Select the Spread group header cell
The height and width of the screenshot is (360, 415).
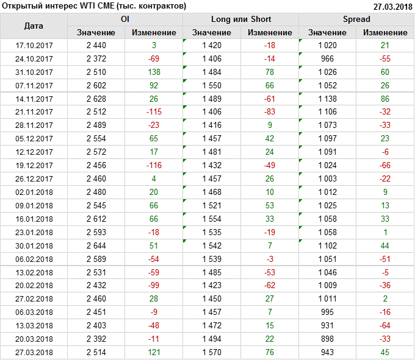[356, 19]
